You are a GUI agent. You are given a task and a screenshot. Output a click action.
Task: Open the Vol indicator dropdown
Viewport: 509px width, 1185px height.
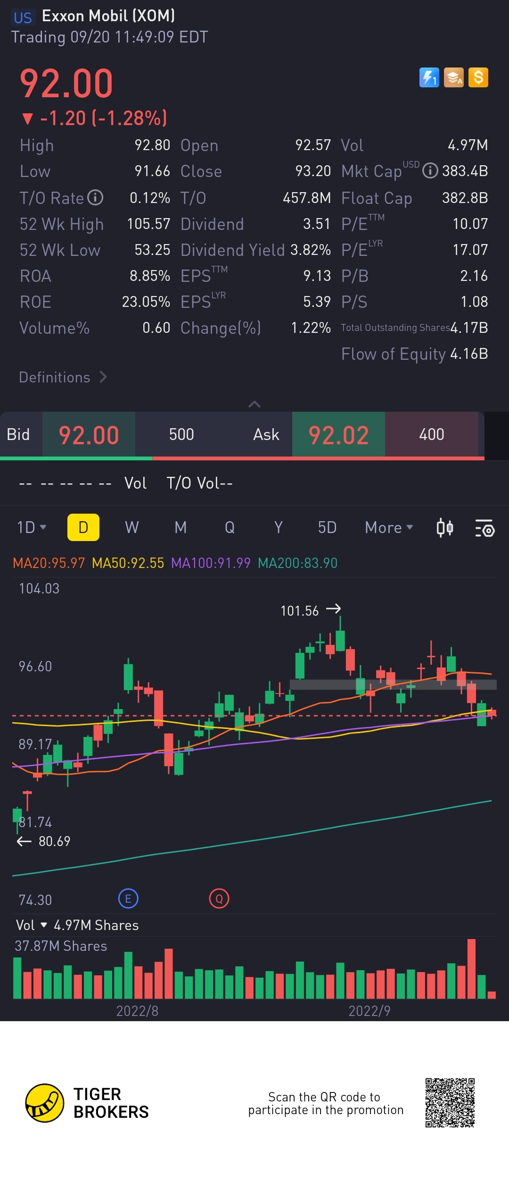[32, 925]
